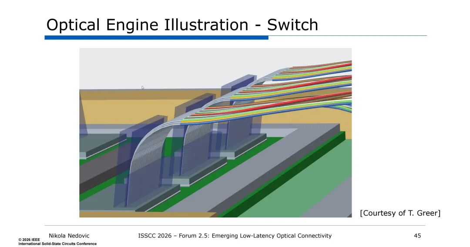Click the footer 'ISSCC 2026 – Forum 2.5: Emerging Low-Latency Optical Connectivity'
Screen dimensions: 470x247
[x=235, y=236]
